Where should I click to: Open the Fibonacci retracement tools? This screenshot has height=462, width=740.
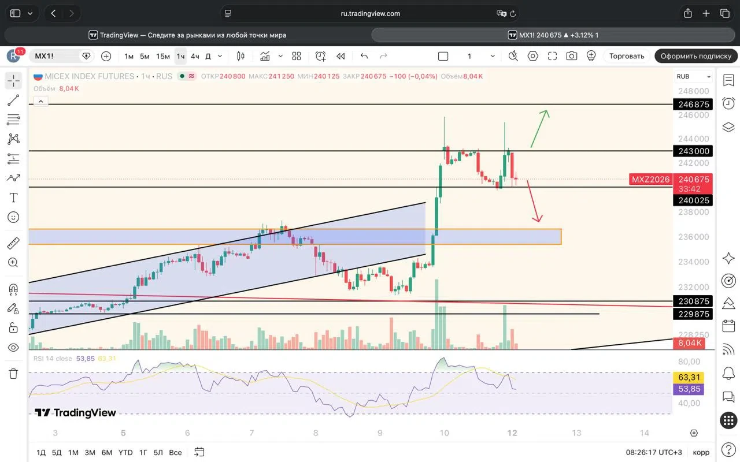click(13, 120)
